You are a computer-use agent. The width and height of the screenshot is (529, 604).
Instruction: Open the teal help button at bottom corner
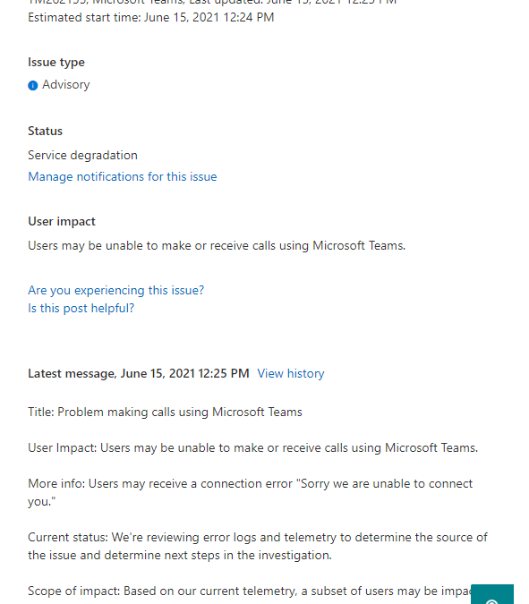492,594
